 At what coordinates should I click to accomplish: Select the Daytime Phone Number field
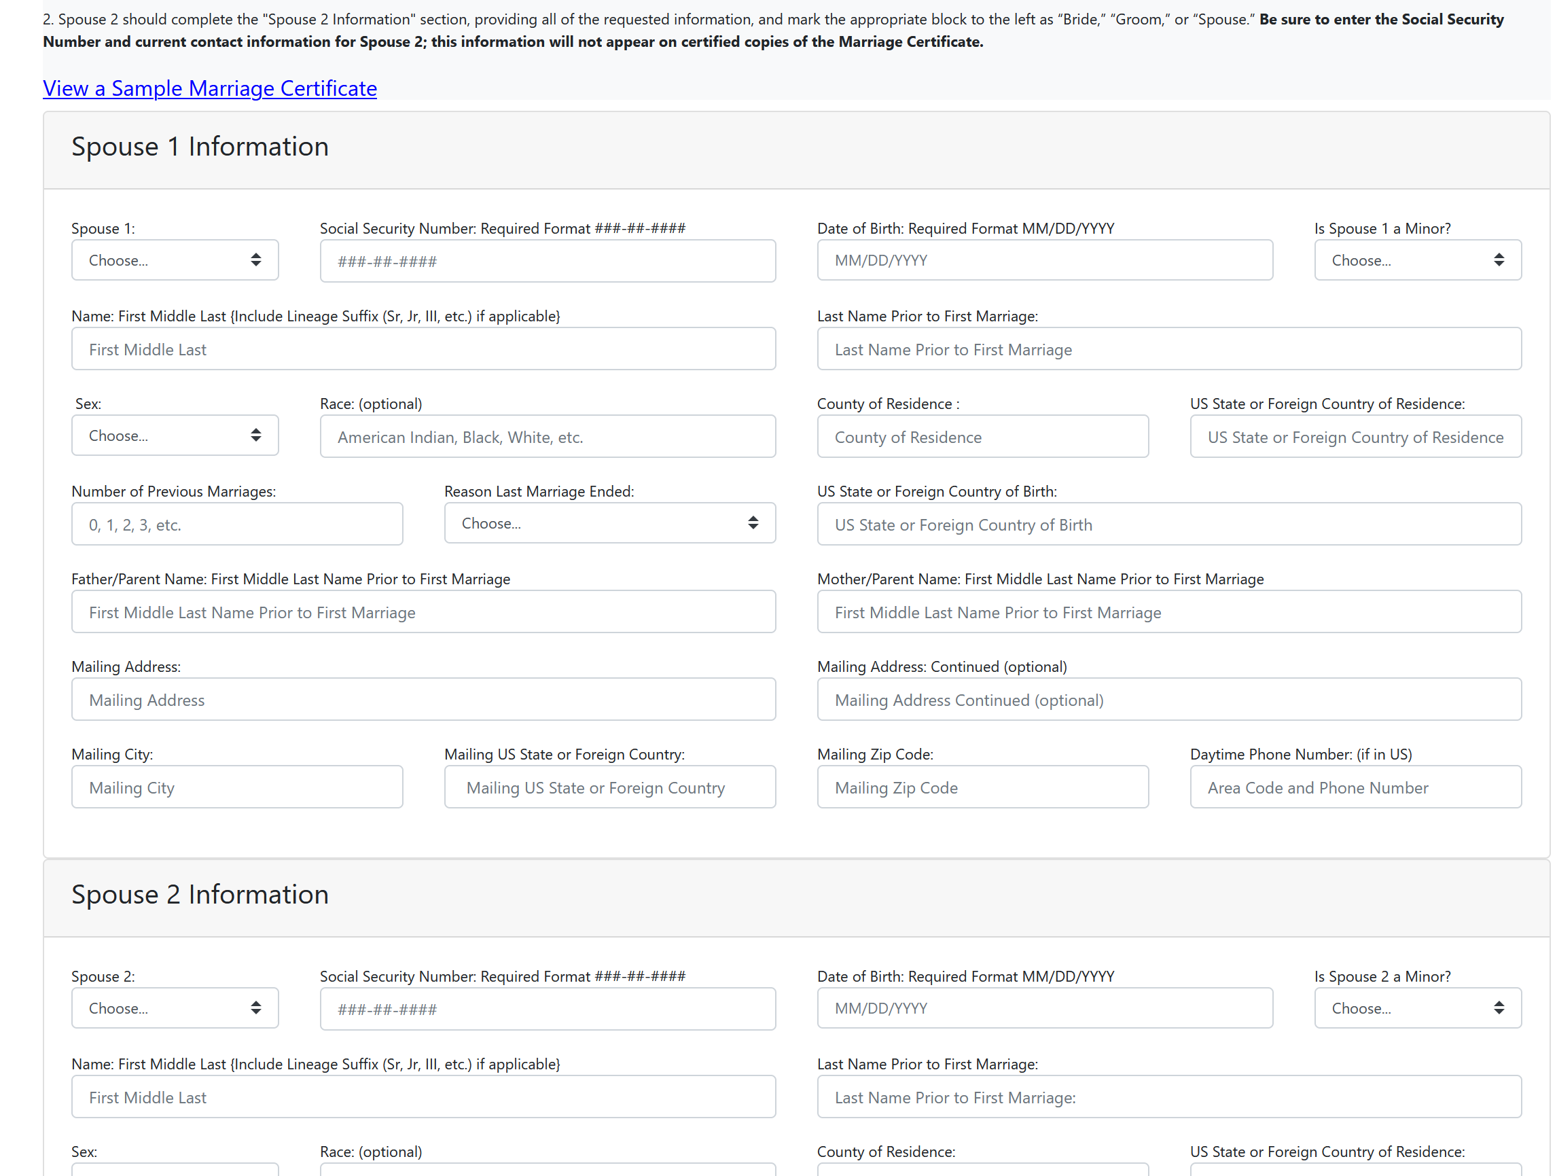[1356, 787]
